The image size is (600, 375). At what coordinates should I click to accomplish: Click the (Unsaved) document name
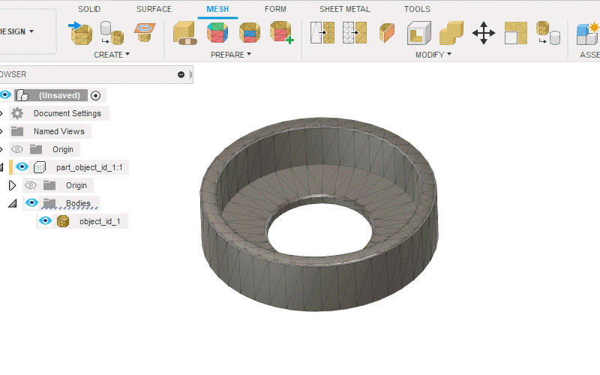tap(59, 95)
